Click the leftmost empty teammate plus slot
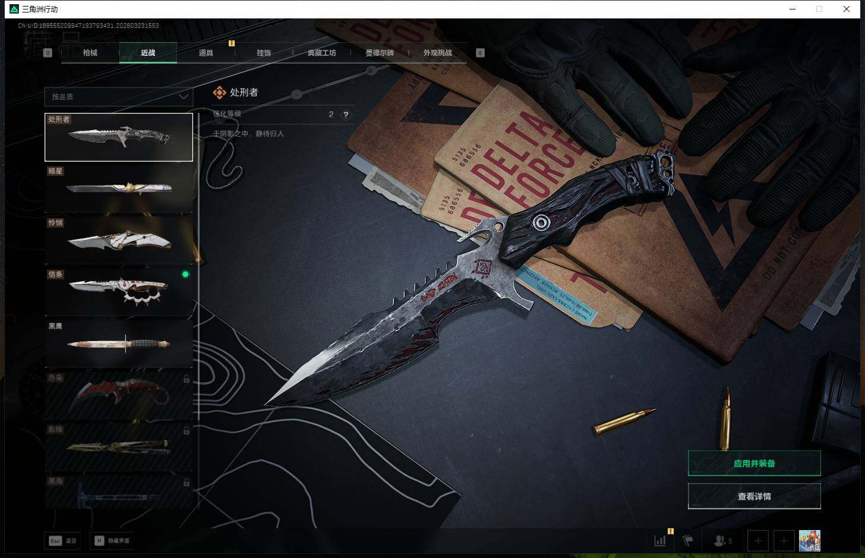Viewport: 865px width, 558px height. click(x=757, y=541)
